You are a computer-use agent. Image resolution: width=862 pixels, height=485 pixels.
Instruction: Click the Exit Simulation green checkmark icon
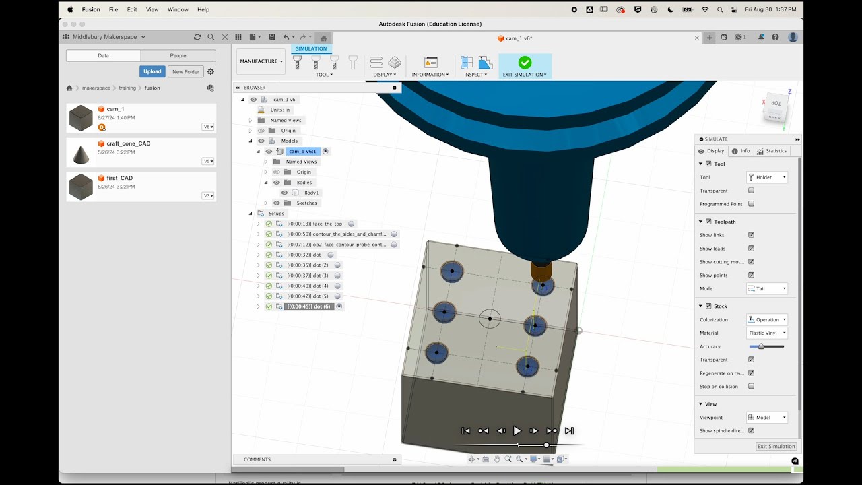tap(525, 63)
